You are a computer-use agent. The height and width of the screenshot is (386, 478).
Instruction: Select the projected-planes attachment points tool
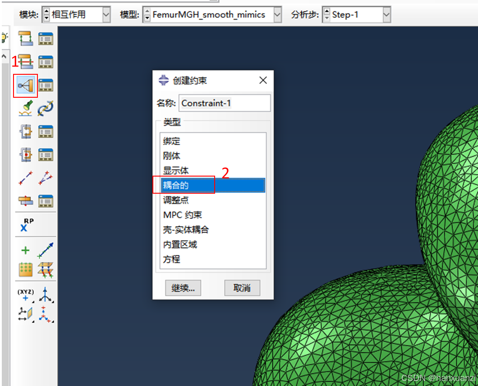click(46, 270)
